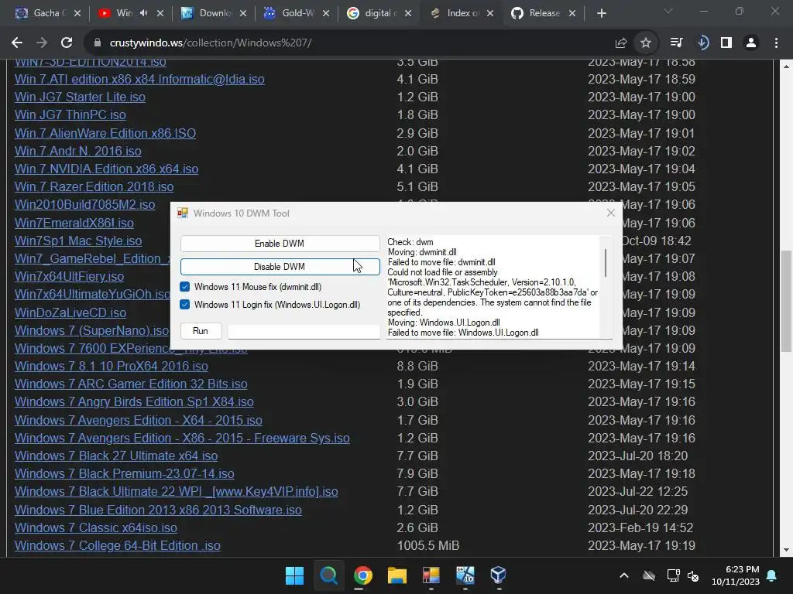Open the taskbar clock 6:23 PM
The image size is (793, 594).
tap(736, 575)
